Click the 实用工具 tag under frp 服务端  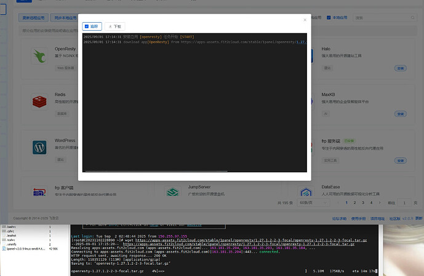tap(330, 160)
